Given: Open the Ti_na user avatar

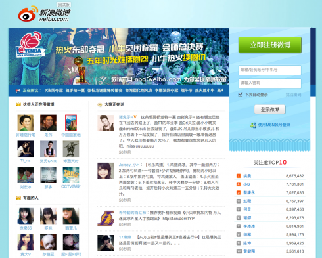Looking at the screenshot, I should point(26,149).
